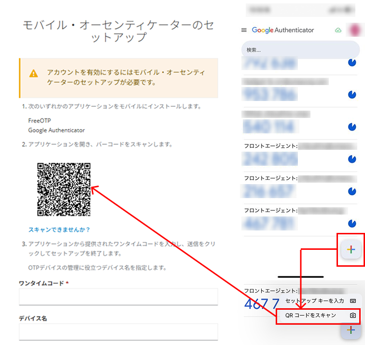
Task: Open the Google Authenticator hamburger menu
Action: (244, 30)
